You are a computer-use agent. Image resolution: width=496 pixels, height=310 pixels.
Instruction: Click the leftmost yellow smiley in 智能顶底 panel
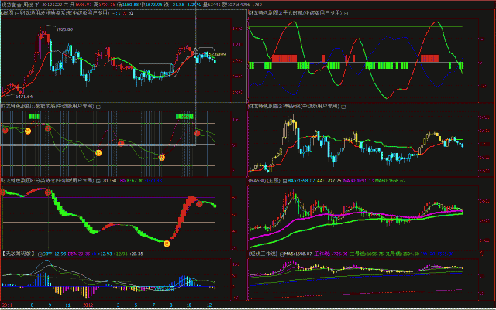click(29, 132)
